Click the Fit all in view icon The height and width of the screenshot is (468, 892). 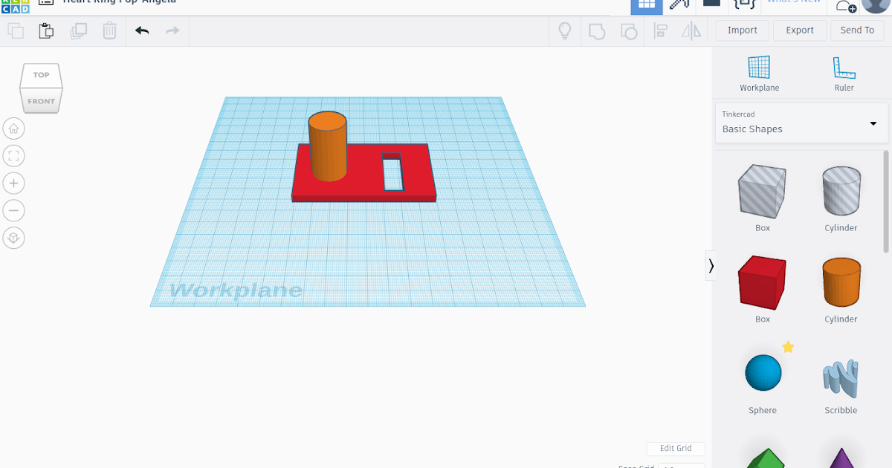click(x=13, y=156)
